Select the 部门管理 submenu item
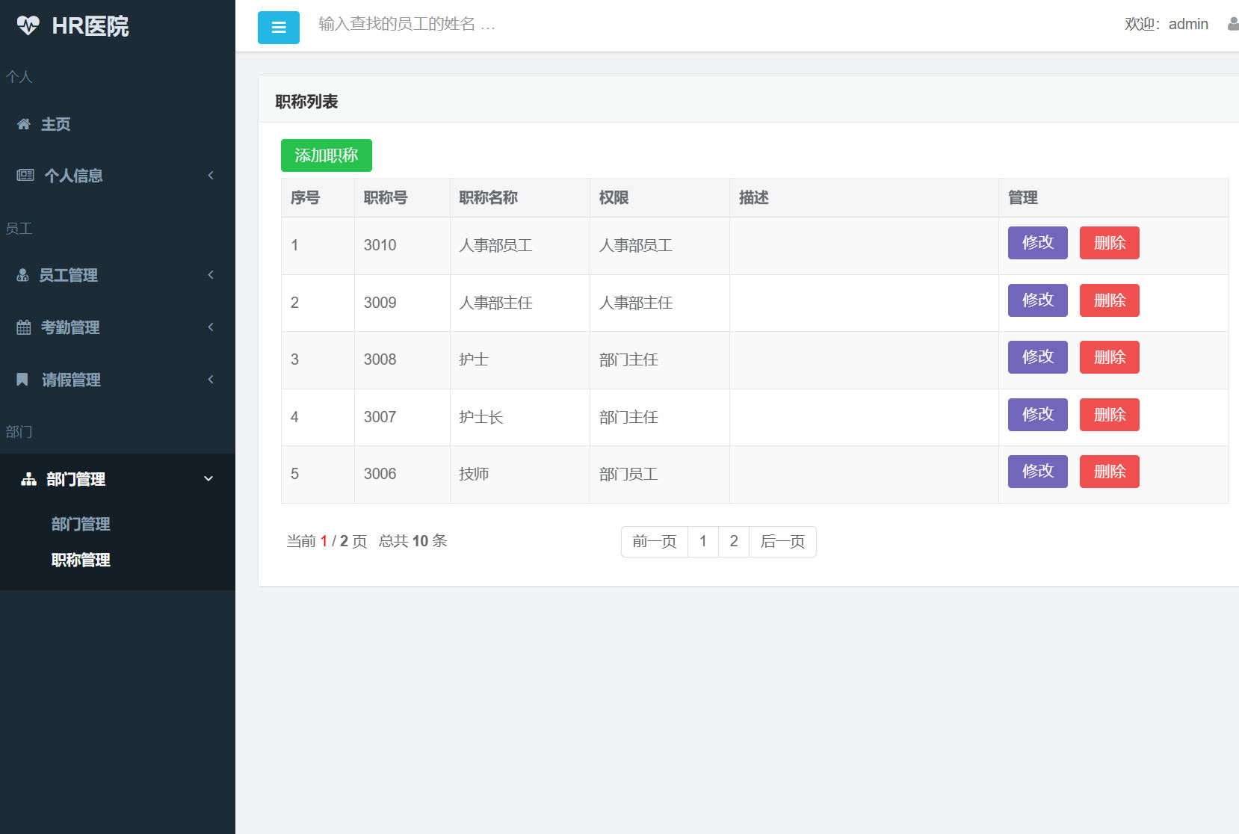Image resolution: width=1239 pixels, height=834 pixels. point(81,524)
